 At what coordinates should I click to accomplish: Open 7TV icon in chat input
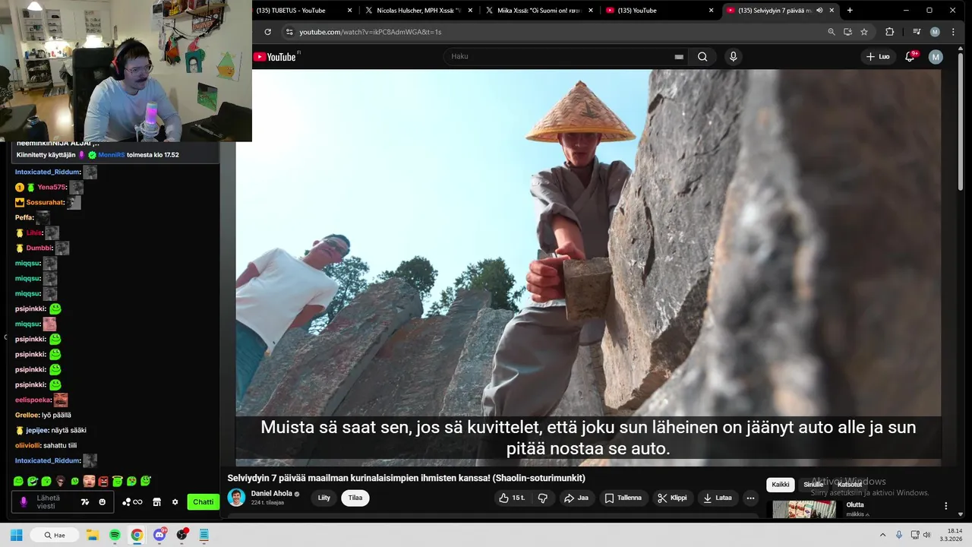[85, 502]
